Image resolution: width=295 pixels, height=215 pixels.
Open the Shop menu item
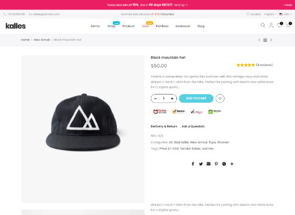(111, 26)
